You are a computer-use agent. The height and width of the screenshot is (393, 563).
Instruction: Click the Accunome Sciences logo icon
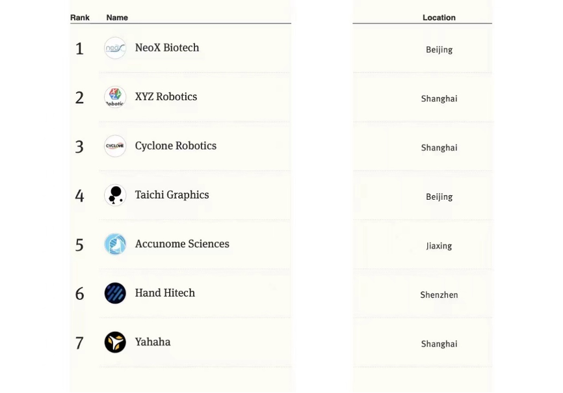pos(115,244)
